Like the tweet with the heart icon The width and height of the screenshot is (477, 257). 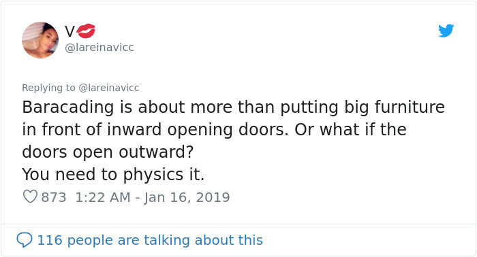[30, 197]
